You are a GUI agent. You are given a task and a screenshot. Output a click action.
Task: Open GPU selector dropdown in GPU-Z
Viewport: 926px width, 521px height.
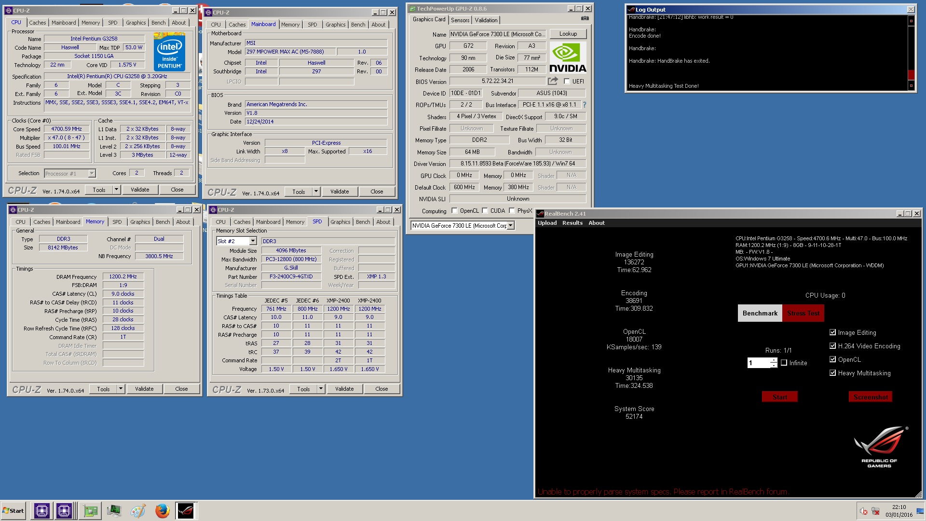511,225
